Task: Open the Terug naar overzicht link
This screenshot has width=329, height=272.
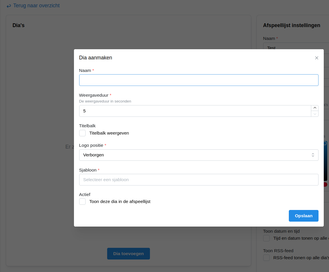Action: click(x=36, y=6)
